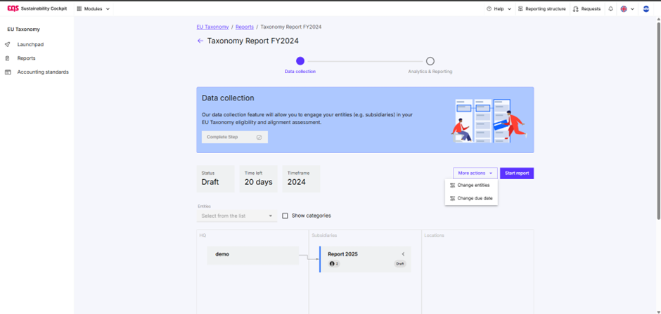Viewport: 661px width, 314px height.
Task: Click the Requests headset icon
Action: click(x=576, y=8)
